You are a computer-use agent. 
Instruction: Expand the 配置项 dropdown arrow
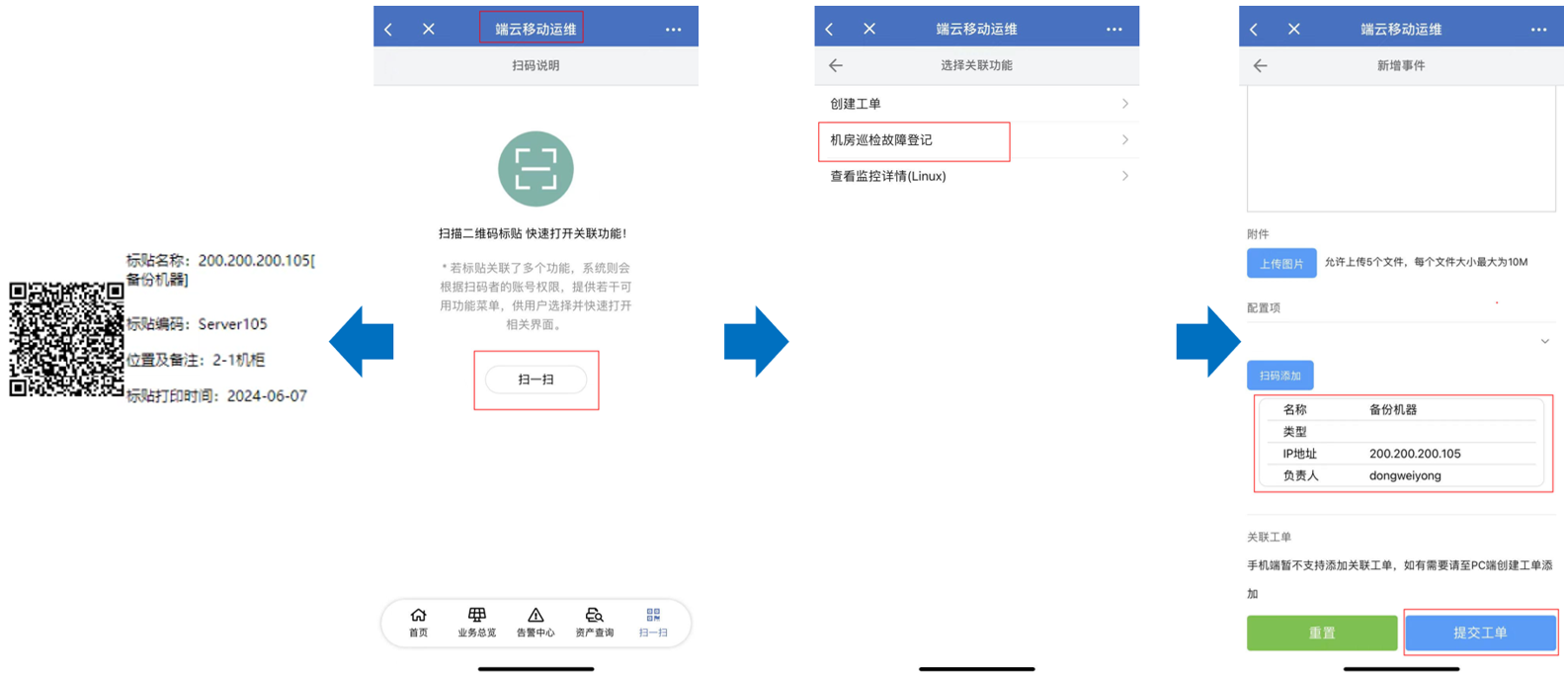click(x=1544, y=341)
